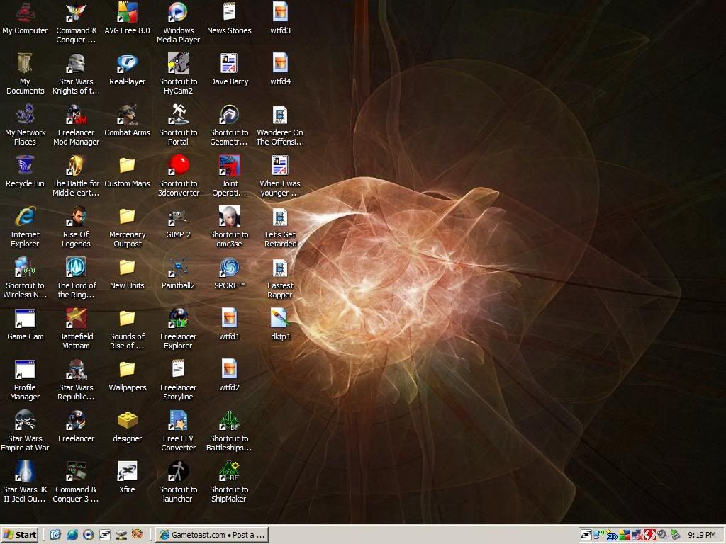
Task: Select the New Units folder
Action: click(127, 267)
